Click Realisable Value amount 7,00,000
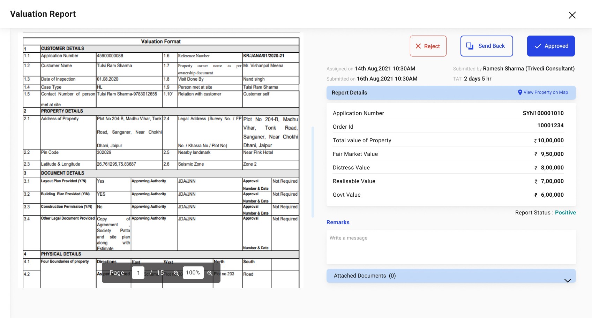 click(549, 181)
